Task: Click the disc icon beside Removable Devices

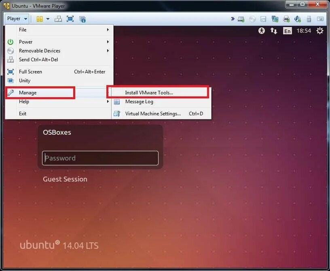Action: click(11, 51)
